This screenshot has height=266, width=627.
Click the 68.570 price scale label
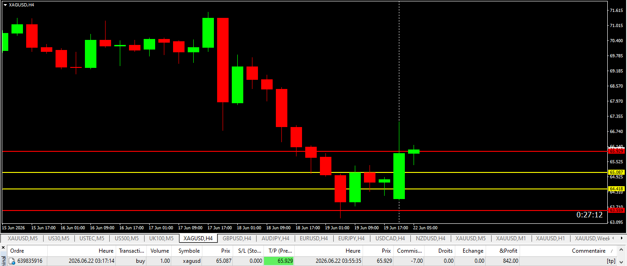point(616,86)
